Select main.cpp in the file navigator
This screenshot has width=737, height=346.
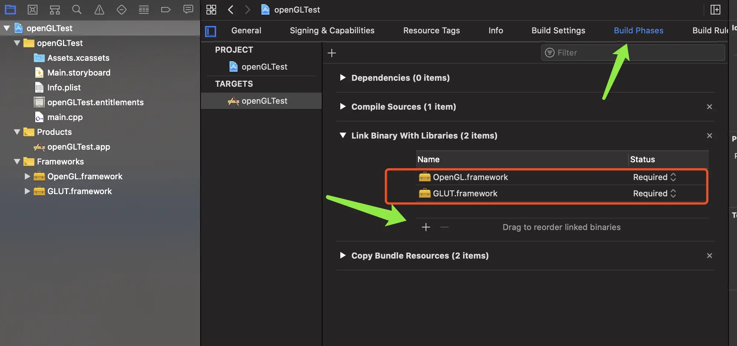65,117
